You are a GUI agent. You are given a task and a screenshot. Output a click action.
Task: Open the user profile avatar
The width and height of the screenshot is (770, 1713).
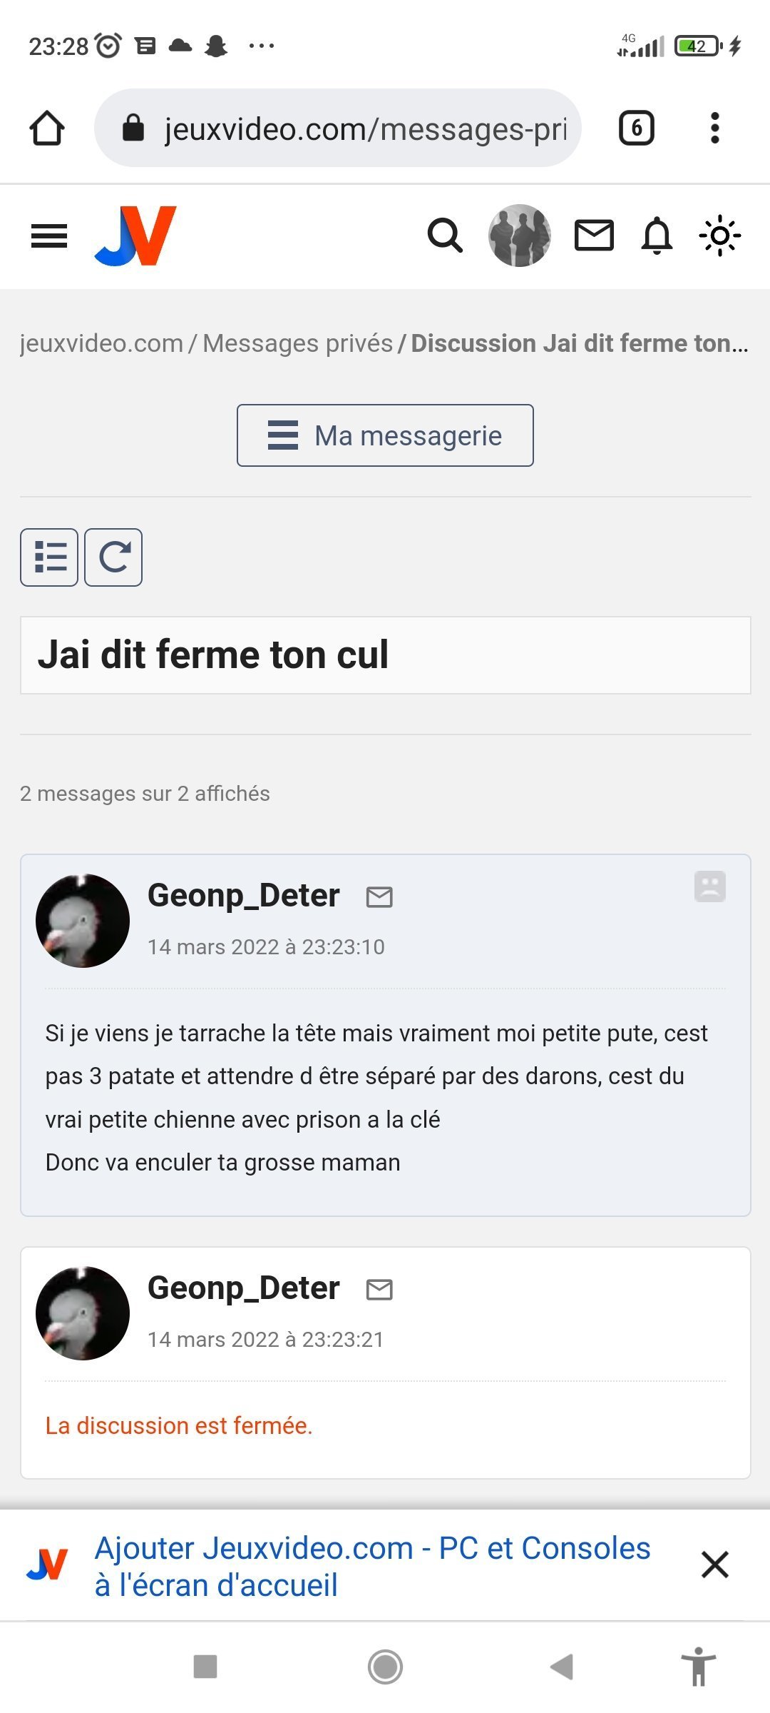click(519, 236)
